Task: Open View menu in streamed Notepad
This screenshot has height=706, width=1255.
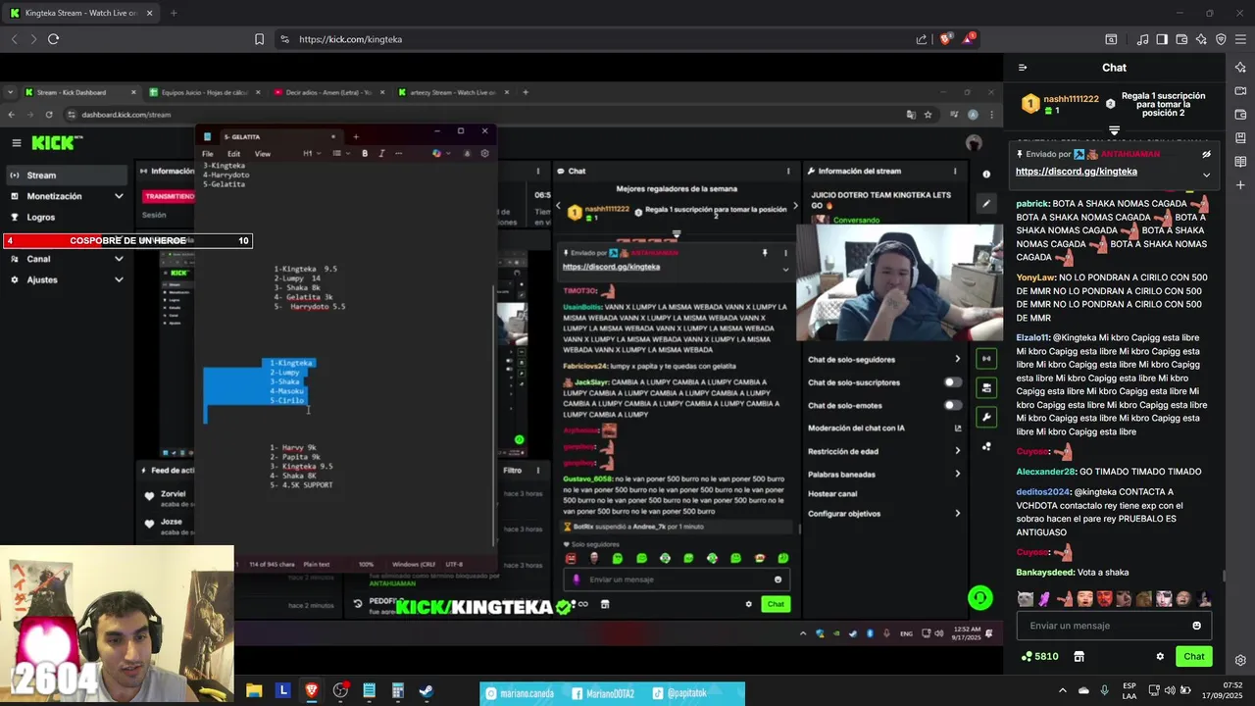Action: [263, 153]
